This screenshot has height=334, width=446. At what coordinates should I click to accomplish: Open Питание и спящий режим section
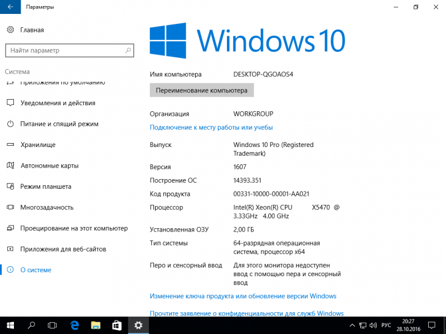click(x=59, y=124)
